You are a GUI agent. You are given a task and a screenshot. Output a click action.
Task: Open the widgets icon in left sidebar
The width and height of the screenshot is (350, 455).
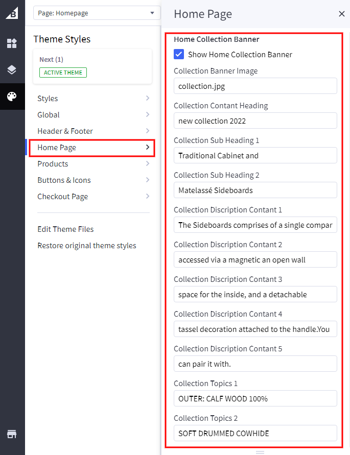point(12,43)
